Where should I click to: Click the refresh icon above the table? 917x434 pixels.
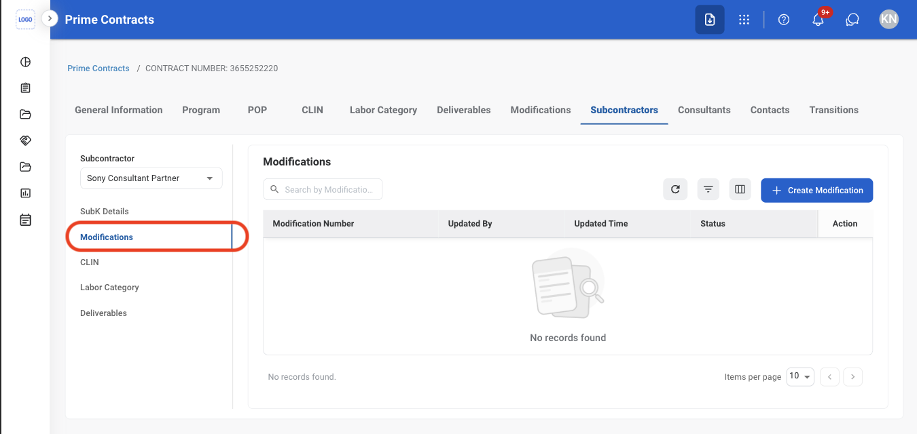pos(675,189)
